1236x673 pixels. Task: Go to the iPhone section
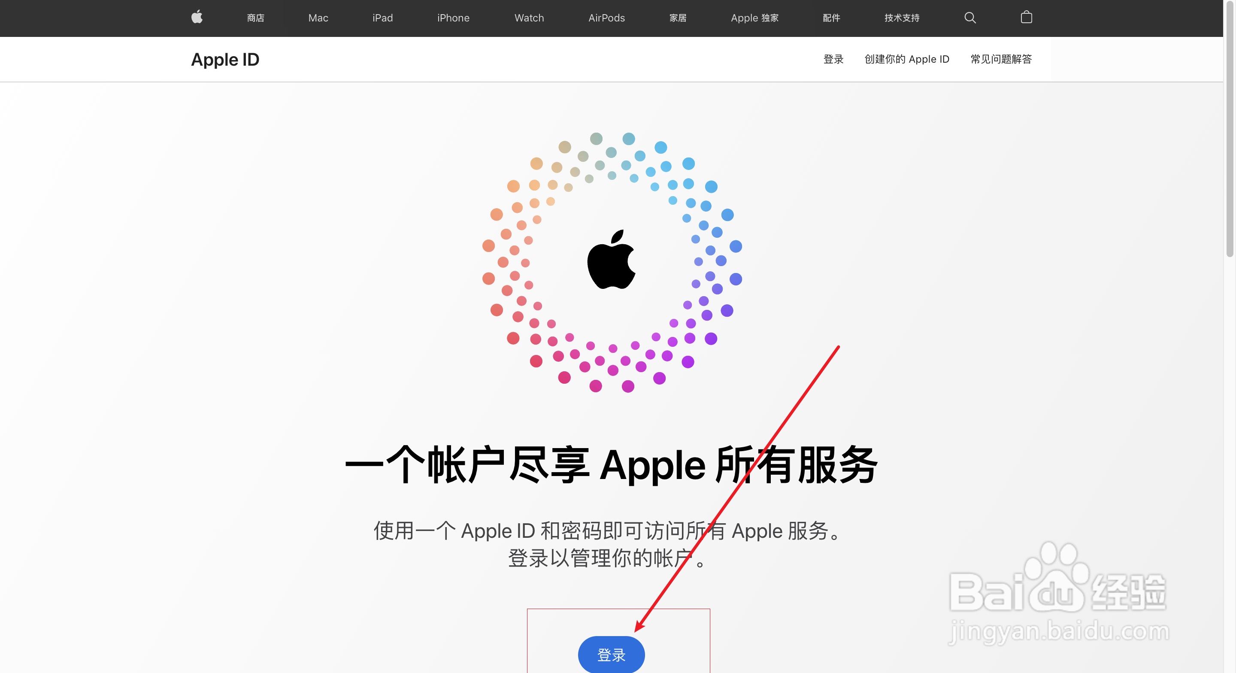[x=453, y=18]
